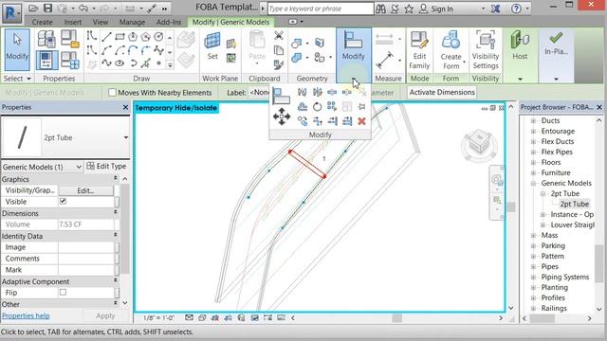Click the red Delete X icon
The height and width of the screenshot is (341, 607).
(x=361, y=121)
